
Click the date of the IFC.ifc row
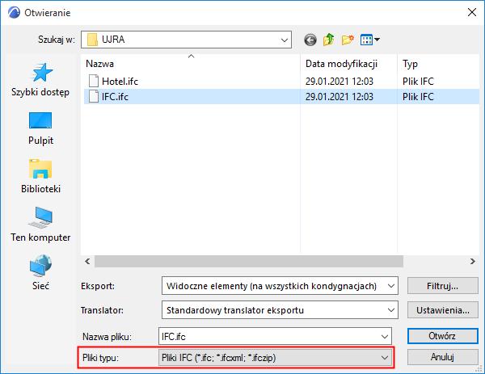tap(339, 97)
